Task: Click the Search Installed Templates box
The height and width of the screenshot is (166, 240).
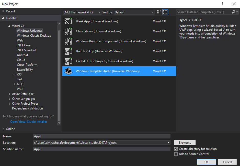Action: click(204, 12)
